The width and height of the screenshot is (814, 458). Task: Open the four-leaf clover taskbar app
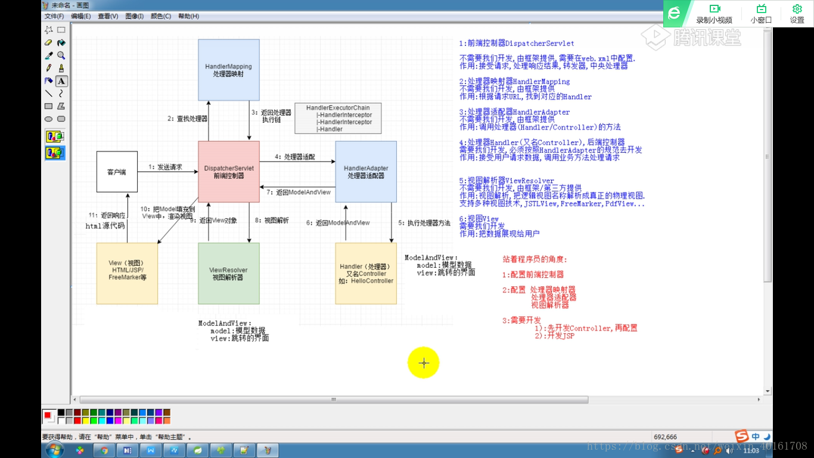click(x=220, y=450)
